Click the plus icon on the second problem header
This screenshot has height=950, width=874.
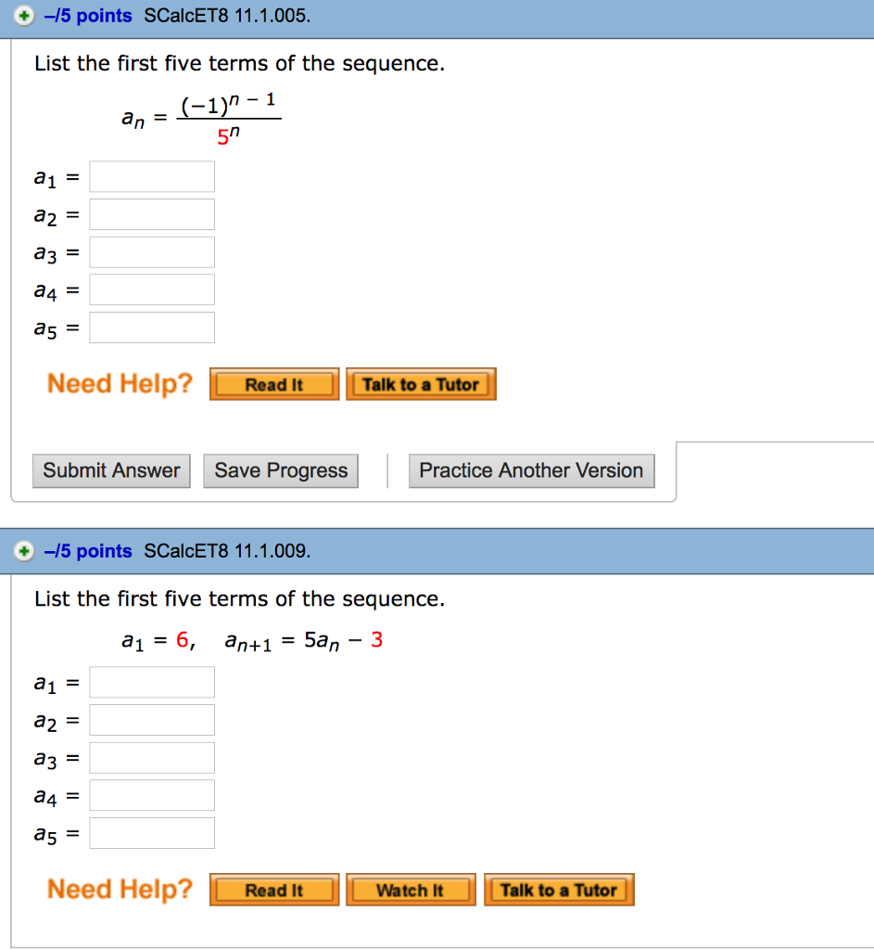coord(22,551)
